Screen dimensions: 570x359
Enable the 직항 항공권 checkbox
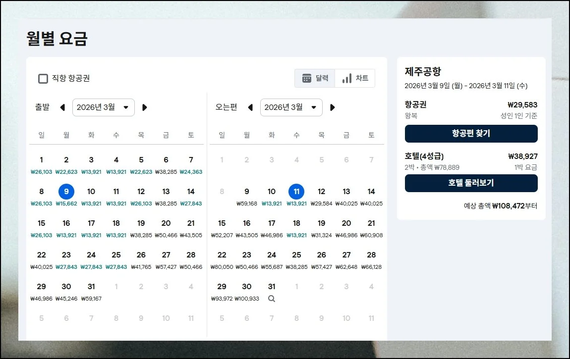coord(44,78)
